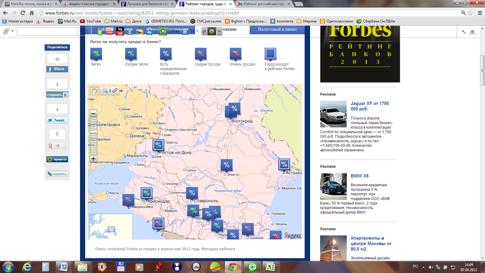Click the Forbes rating city legend icon

270,54
